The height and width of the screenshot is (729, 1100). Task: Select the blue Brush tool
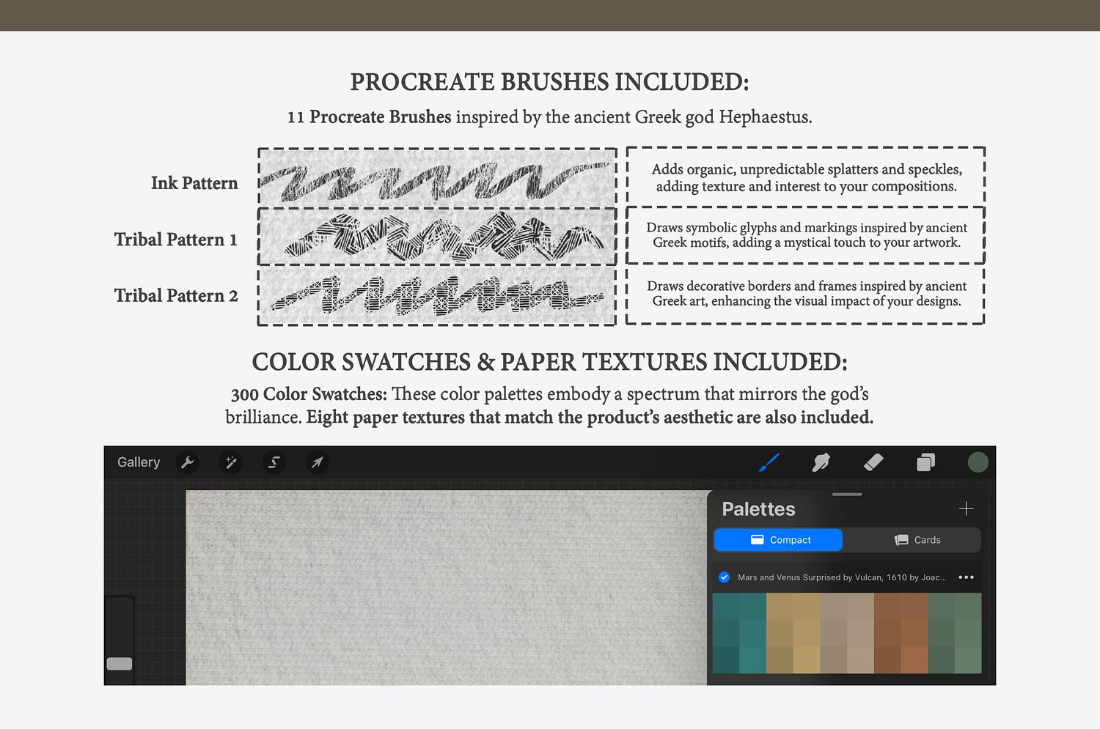769,462
